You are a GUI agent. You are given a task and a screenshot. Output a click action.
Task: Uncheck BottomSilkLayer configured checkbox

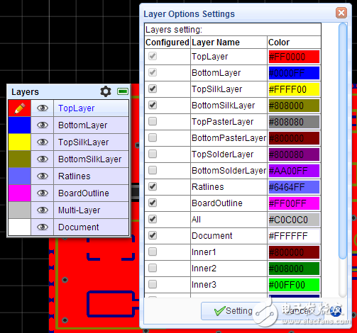[153, 105]
